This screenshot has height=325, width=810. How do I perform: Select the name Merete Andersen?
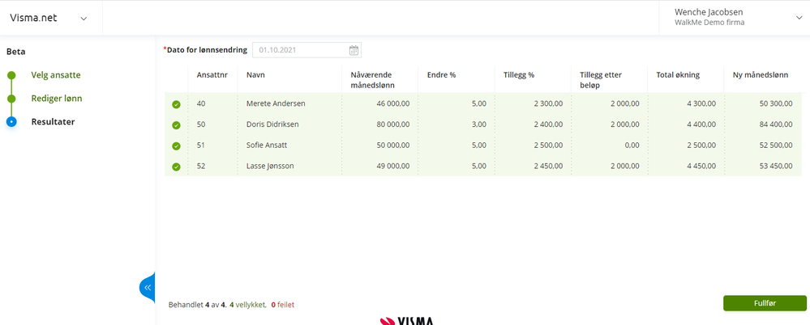[x=276, y=103]
